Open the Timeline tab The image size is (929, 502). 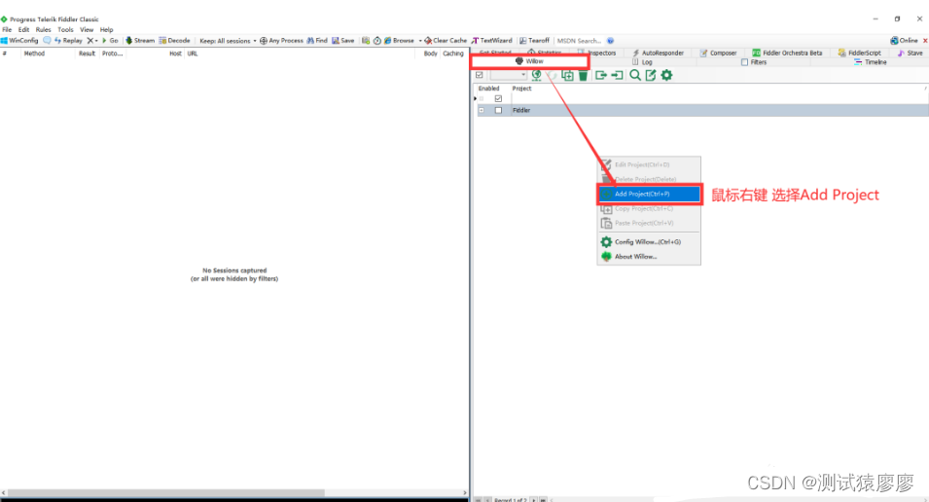[871, 61]
